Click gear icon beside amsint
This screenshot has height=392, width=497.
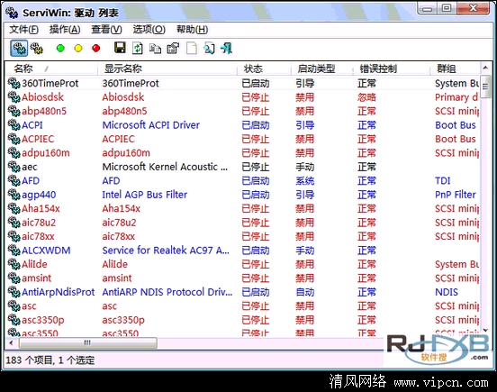[x=14, y=278]
